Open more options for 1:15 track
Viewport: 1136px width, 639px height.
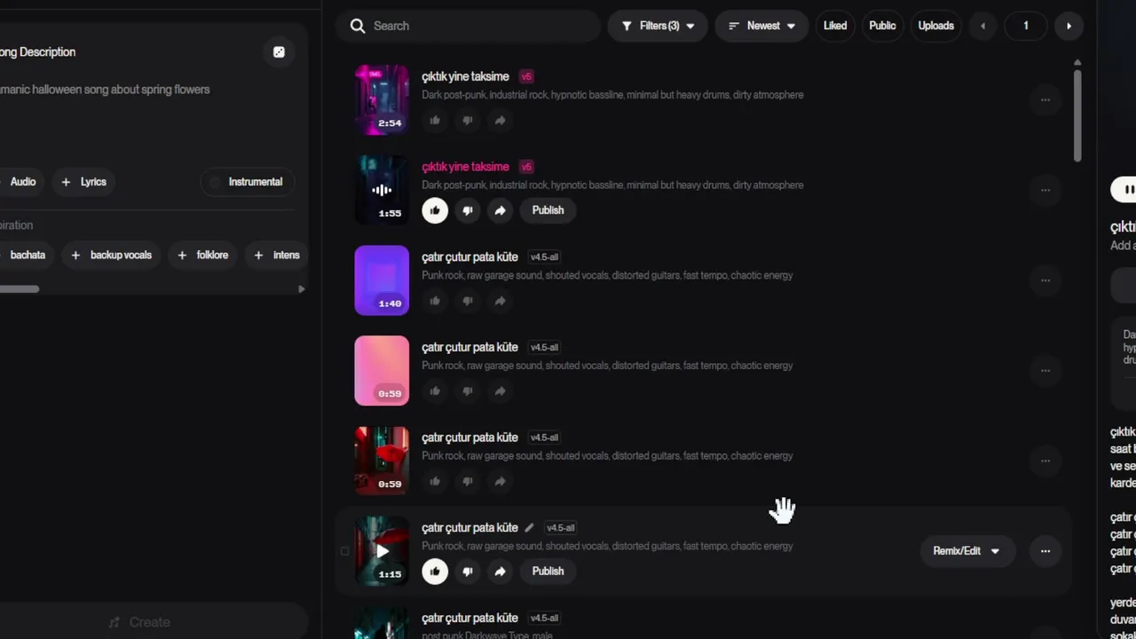pyautogui.click(x=1045, y=551)
